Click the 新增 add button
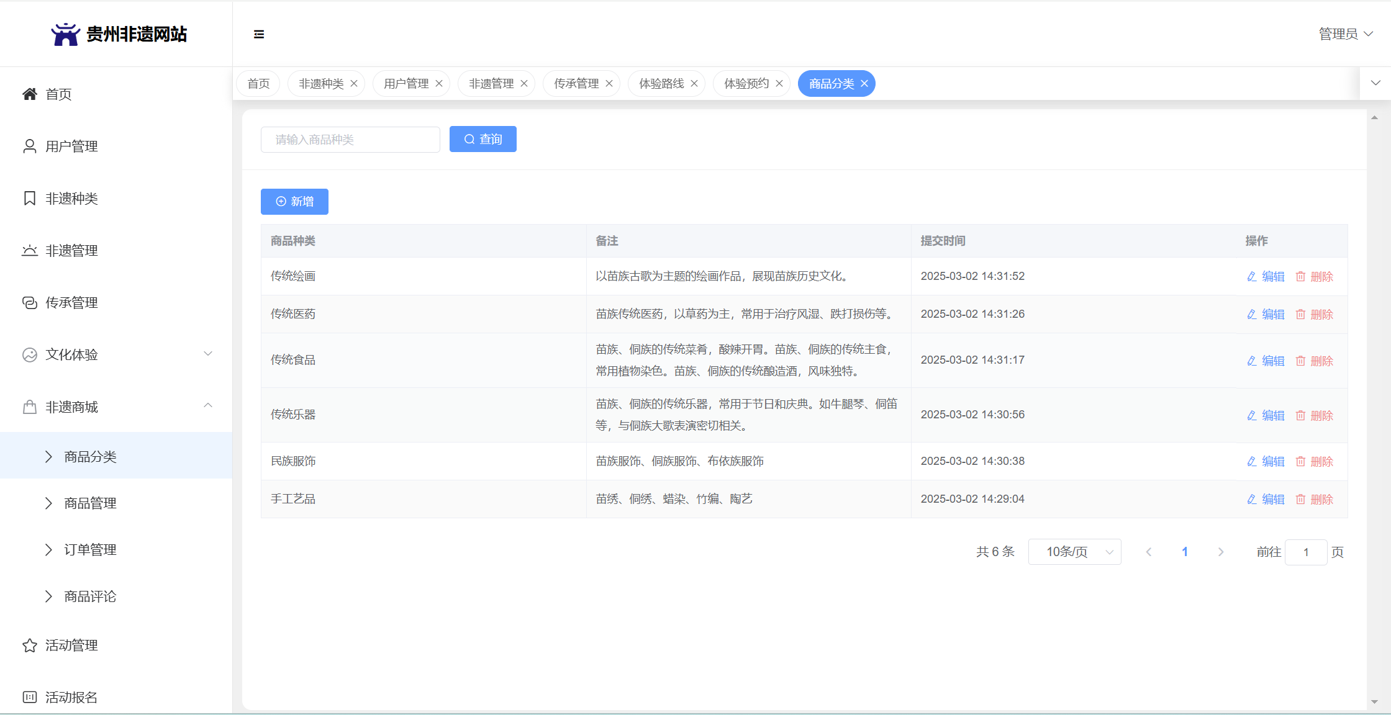The width and height of the screenshot is (1391, 715). click(294, 202)
